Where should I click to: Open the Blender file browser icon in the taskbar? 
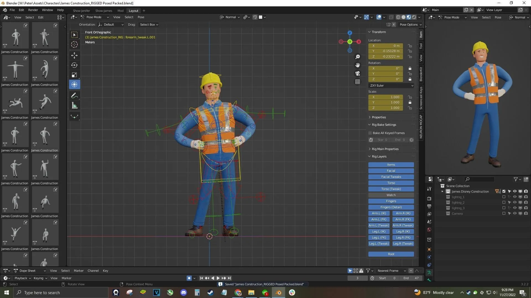coord(278,292)
